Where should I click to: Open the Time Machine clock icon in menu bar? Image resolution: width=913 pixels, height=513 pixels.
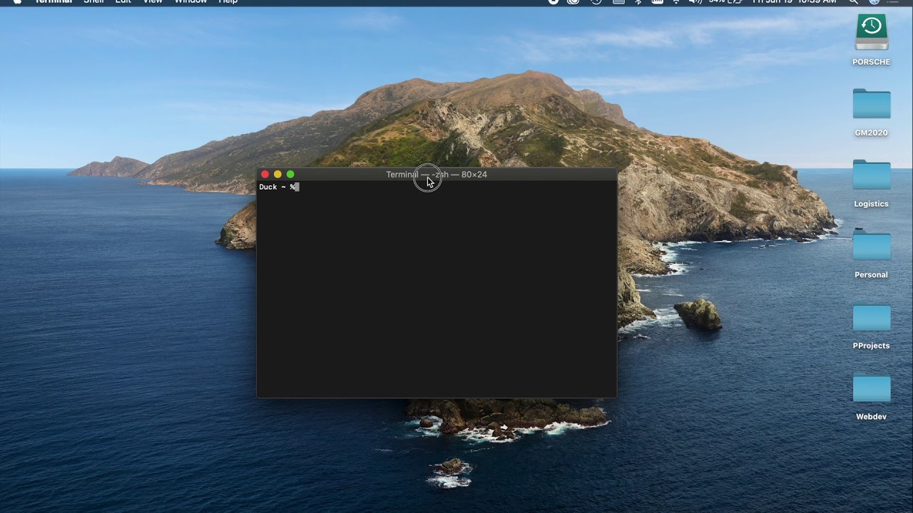(x=596, y=2)
